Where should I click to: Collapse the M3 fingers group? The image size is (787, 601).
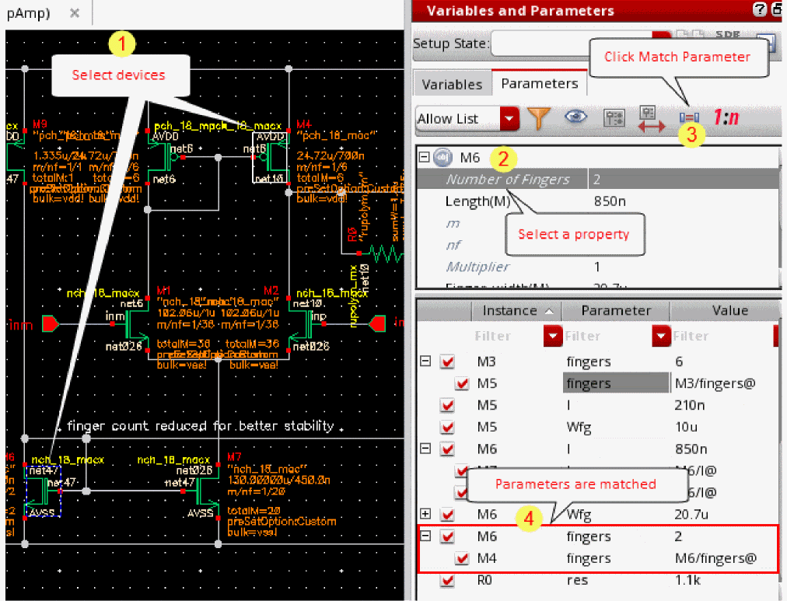(425, 362)
